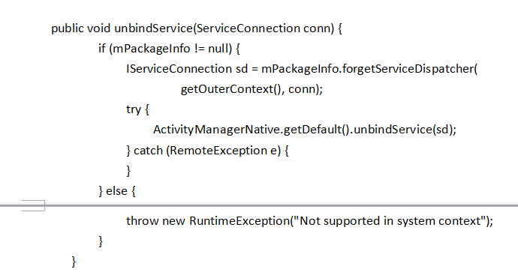Click on the IServiceConnection type declaration
This screenshot has height=275, width=518.
(179, 69)
